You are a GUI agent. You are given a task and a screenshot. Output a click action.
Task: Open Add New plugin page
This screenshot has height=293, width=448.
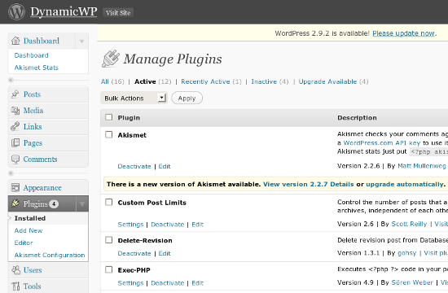pyautogui.click(x=29, y=230)
